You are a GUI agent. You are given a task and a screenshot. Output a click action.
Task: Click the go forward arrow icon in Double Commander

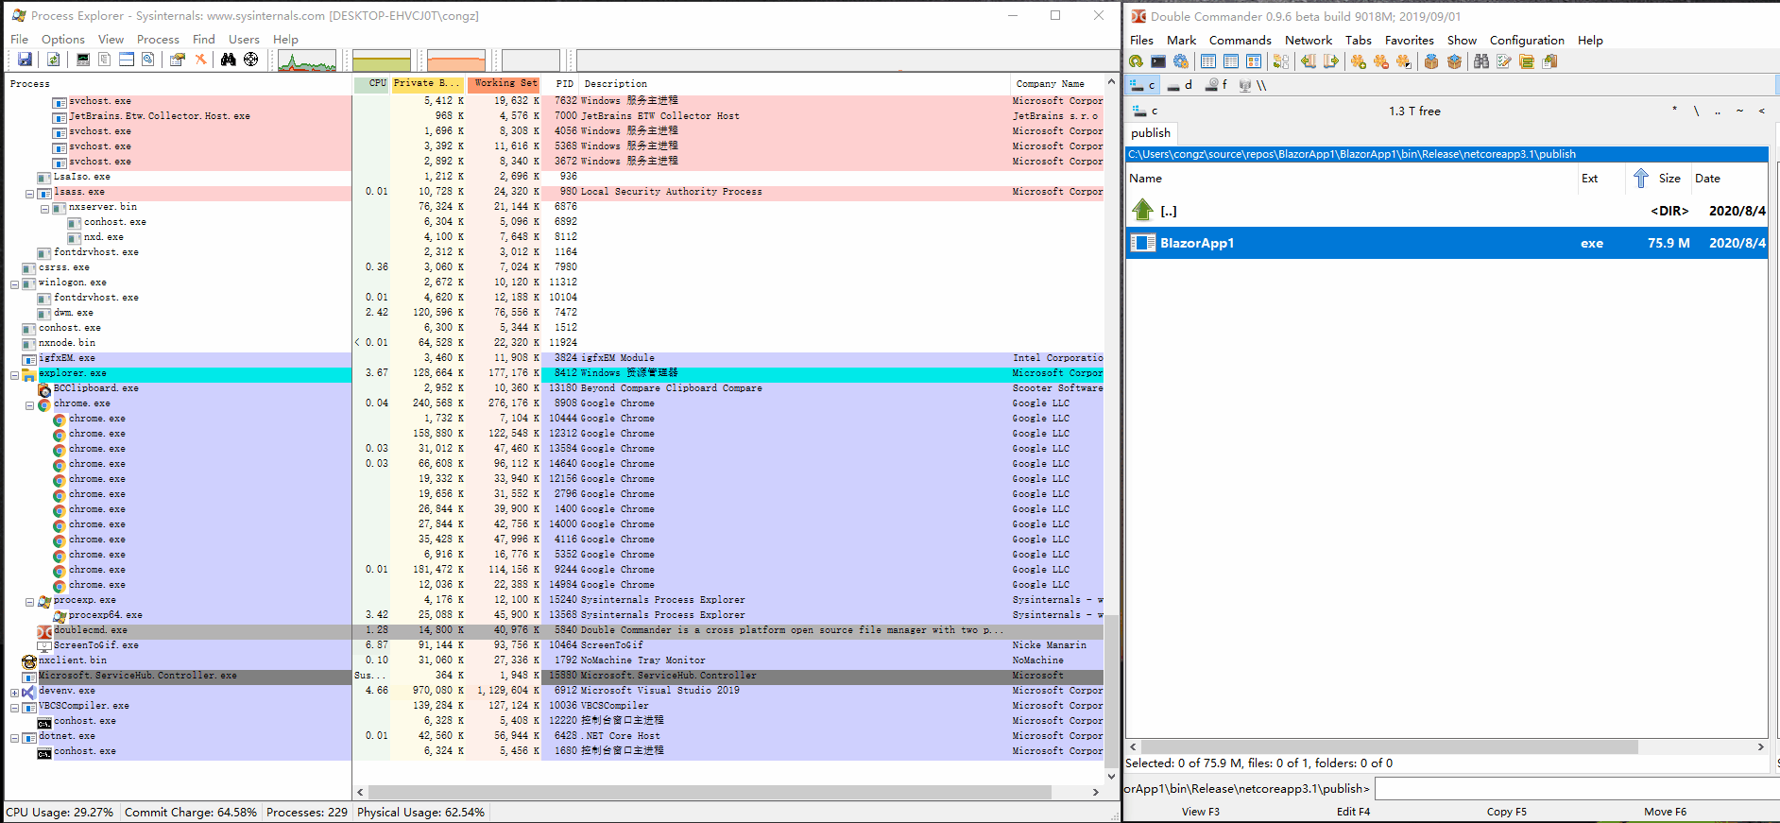tap(1331, 61)
